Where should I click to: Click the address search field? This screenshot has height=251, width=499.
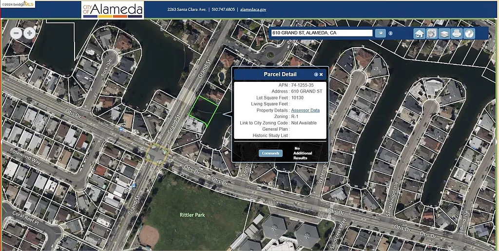[x=322, y=33]
